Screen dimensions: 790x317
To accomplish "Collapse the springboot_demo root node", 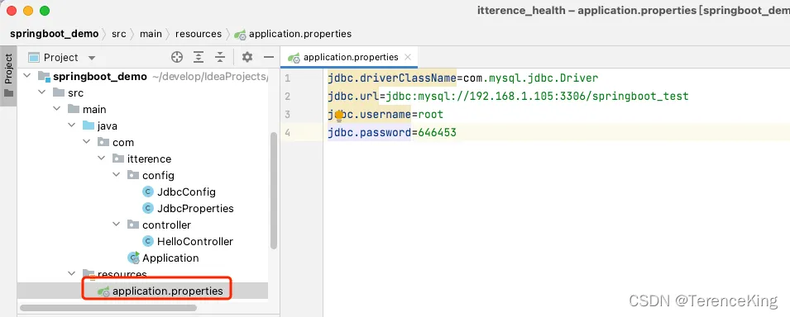I will pyautogui.click(x=27, y=77).
